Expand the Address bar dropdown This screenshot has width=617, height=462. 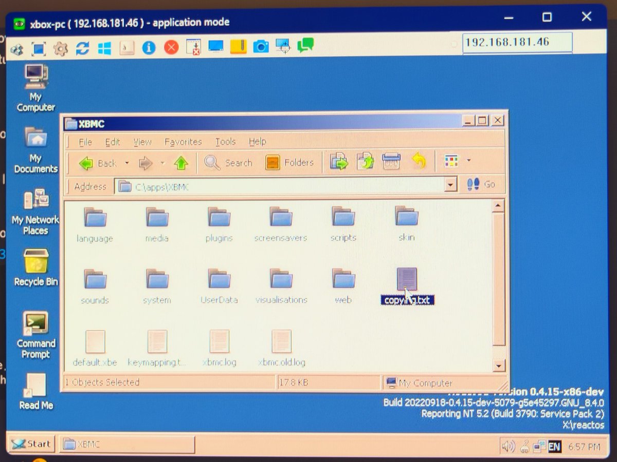[451, 185]
